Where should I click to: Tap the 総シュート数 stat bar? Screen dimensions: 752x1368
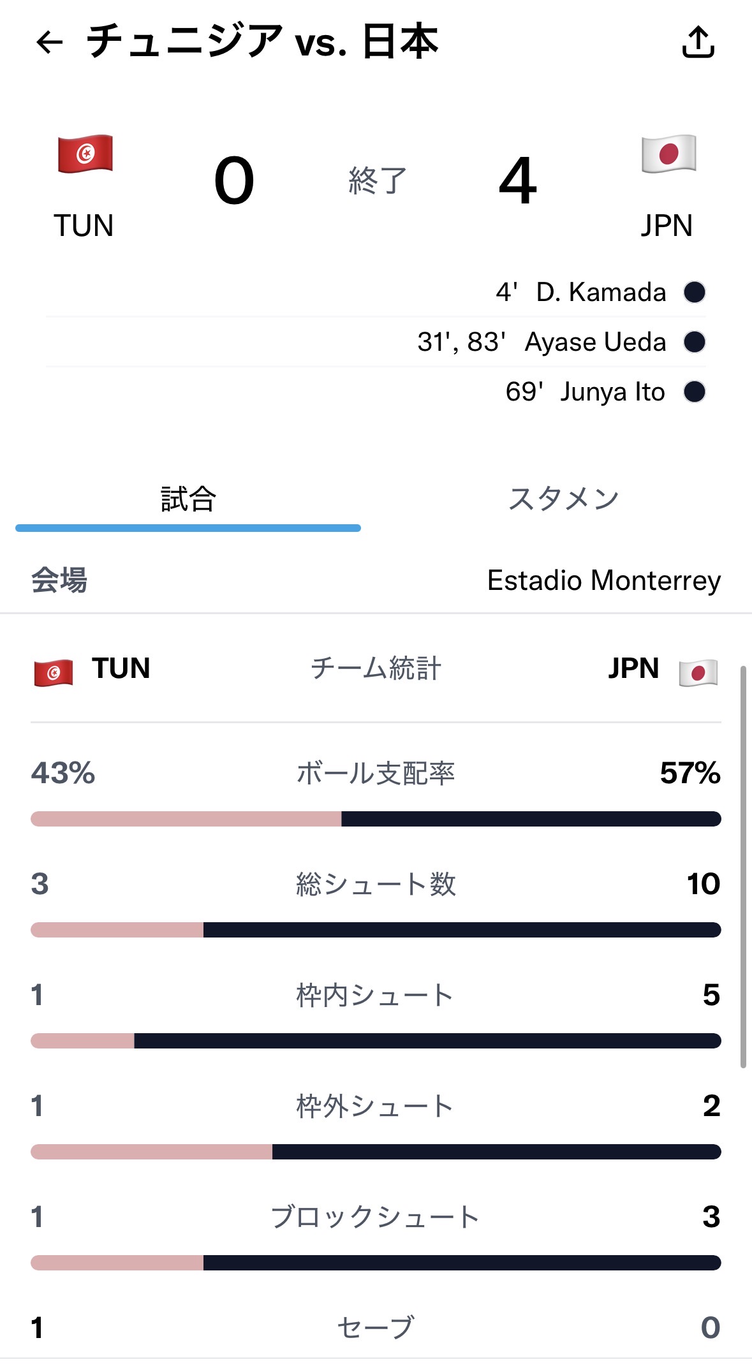coord(376,930)
